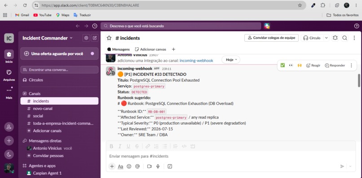Open emoji picker in composer
Image resolution: width=362 pixels, height=178 pixels.
[129, 166]
